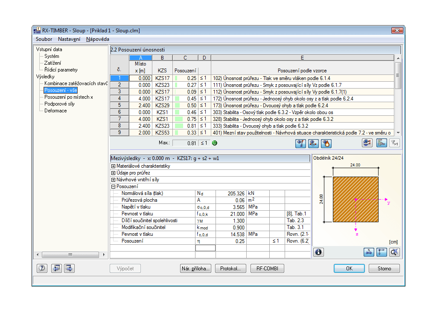Select Posouzení - vše tree item
Viewport: 437px width, 312px height.
(61, 90)
